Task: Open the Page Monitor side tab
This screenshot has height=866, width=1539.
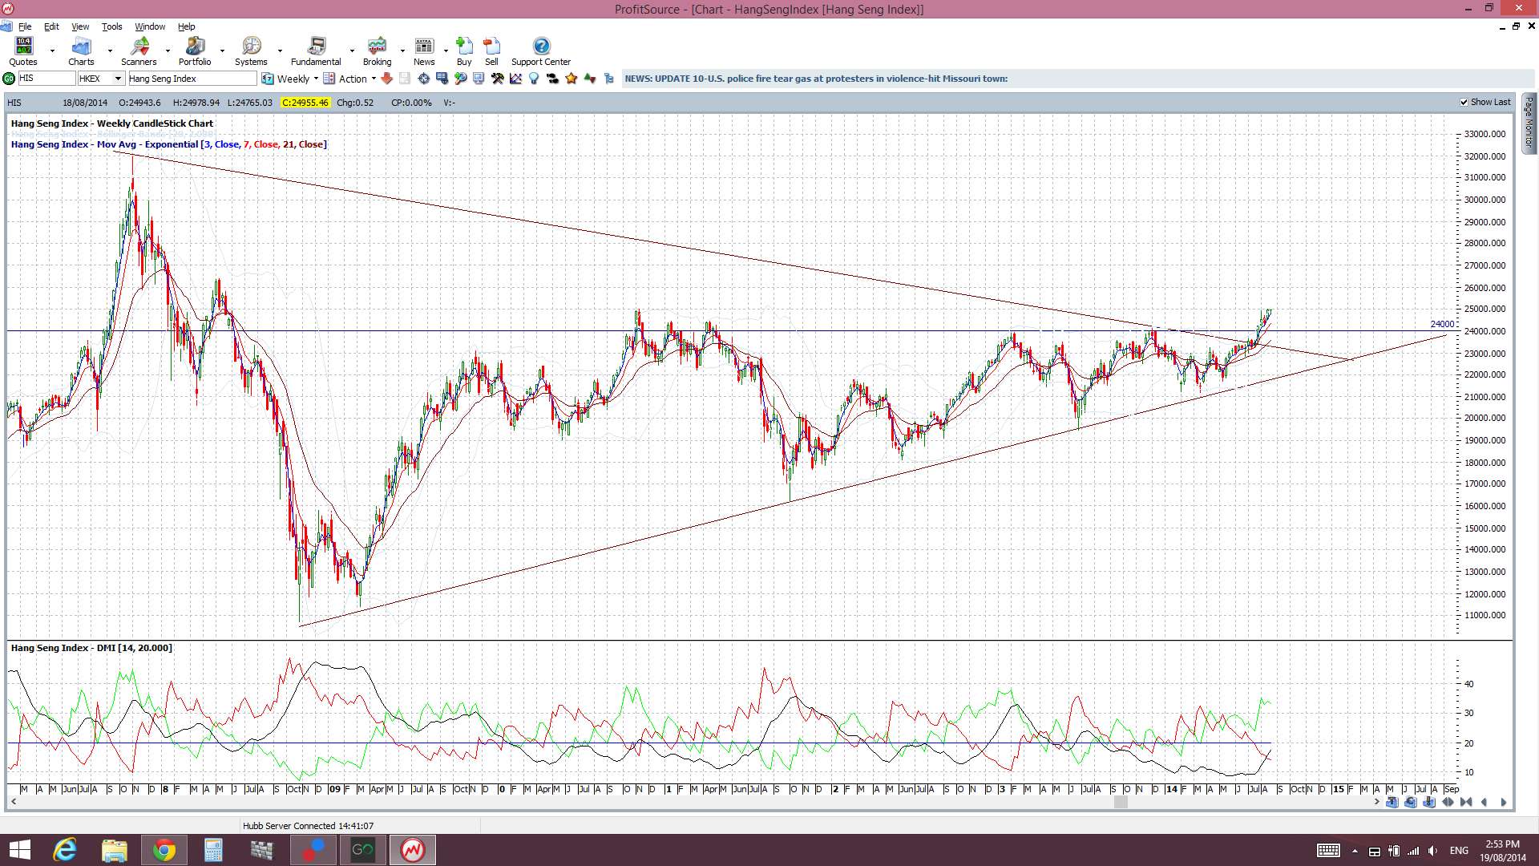Action: pyautogui.click(x=1529, y=123)
